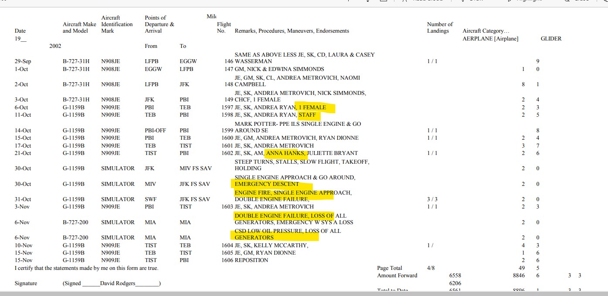Screen dimensions: 608x296
Task: Click the "MARK POTTER- PPE ILS SINGLE ENGINE & GO" line
Action: click(298, 124)
